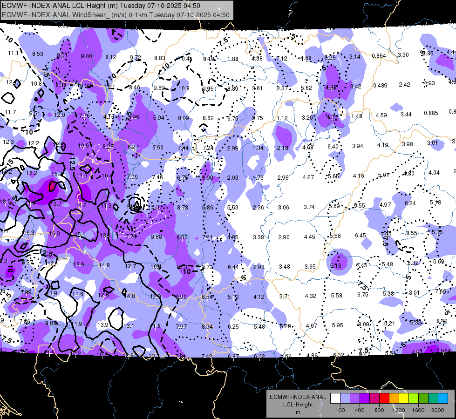Click the wind shear value "7.97"
The width and height of the screenshot is (456, 419).
[181, 326]
